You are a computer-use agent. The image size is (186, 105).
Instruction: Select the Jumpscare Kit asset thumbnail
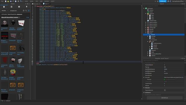pyautogui.click(x=5, y=23)
